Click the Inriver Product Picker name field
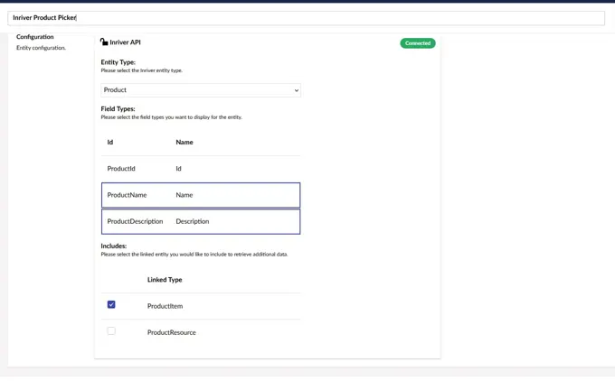Screen dimensions: 615x381 [x=306, y=18]
